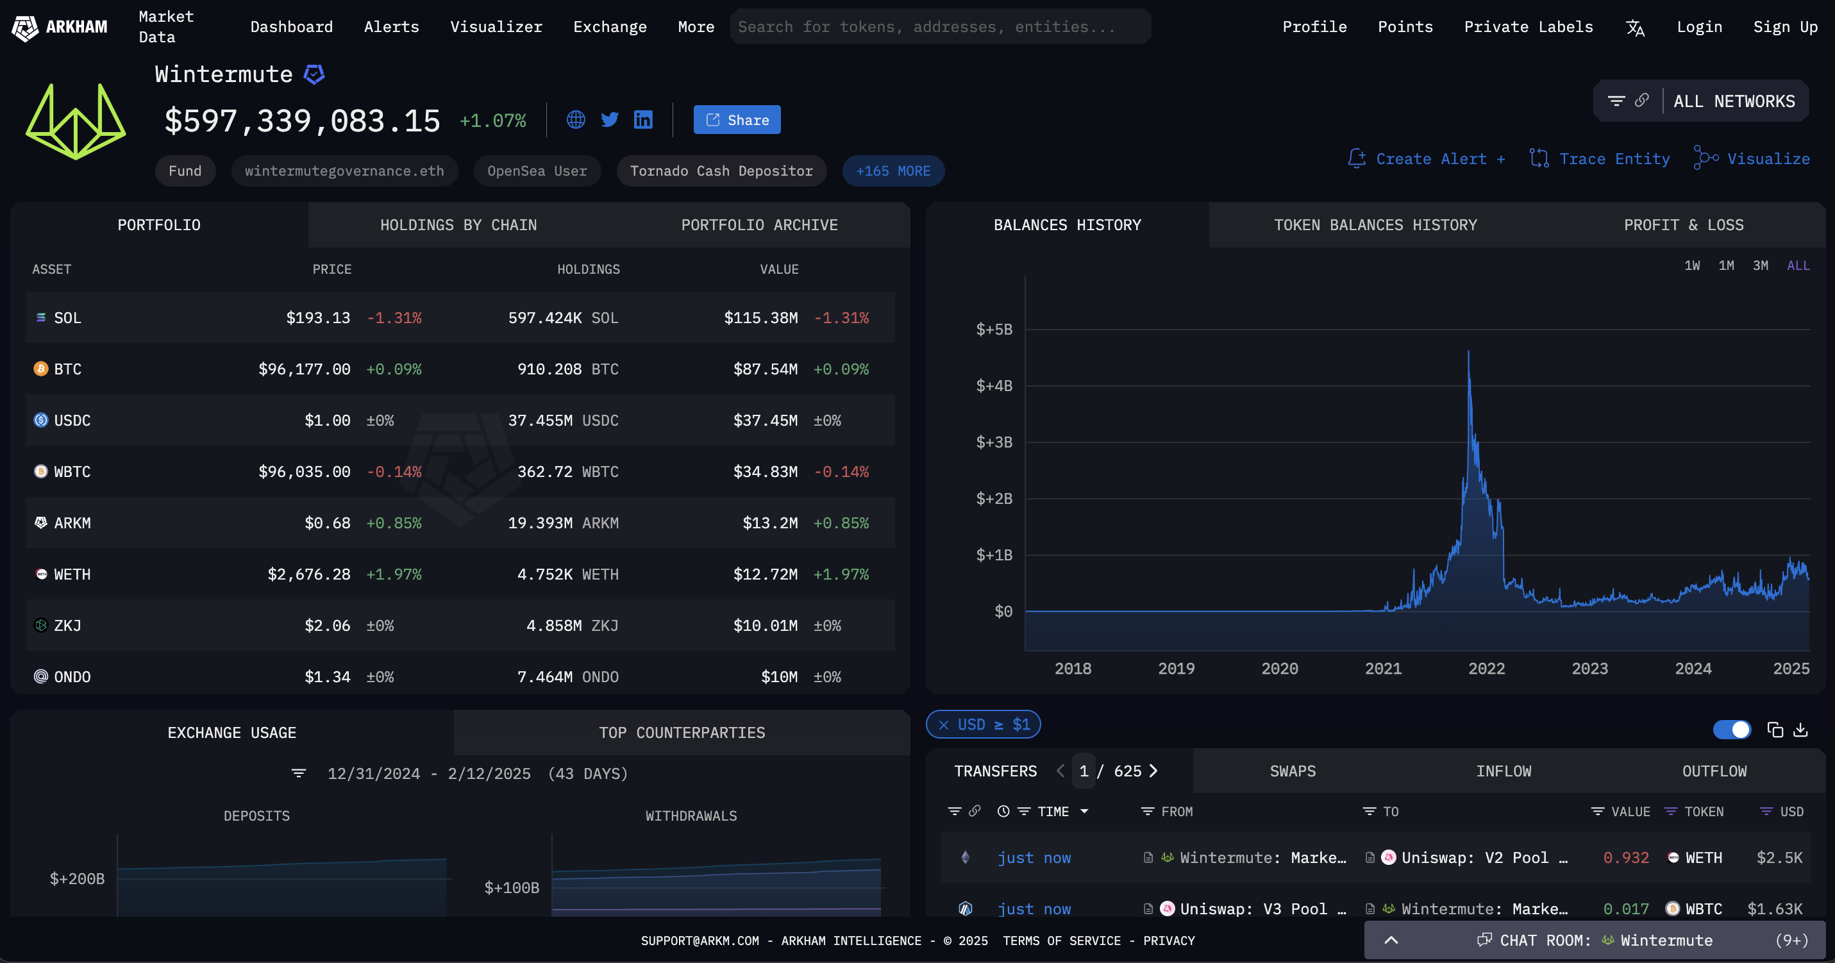1835x963 pixels.
Task: Open Wintermute's website globe icon
Action: click(576, 120)
